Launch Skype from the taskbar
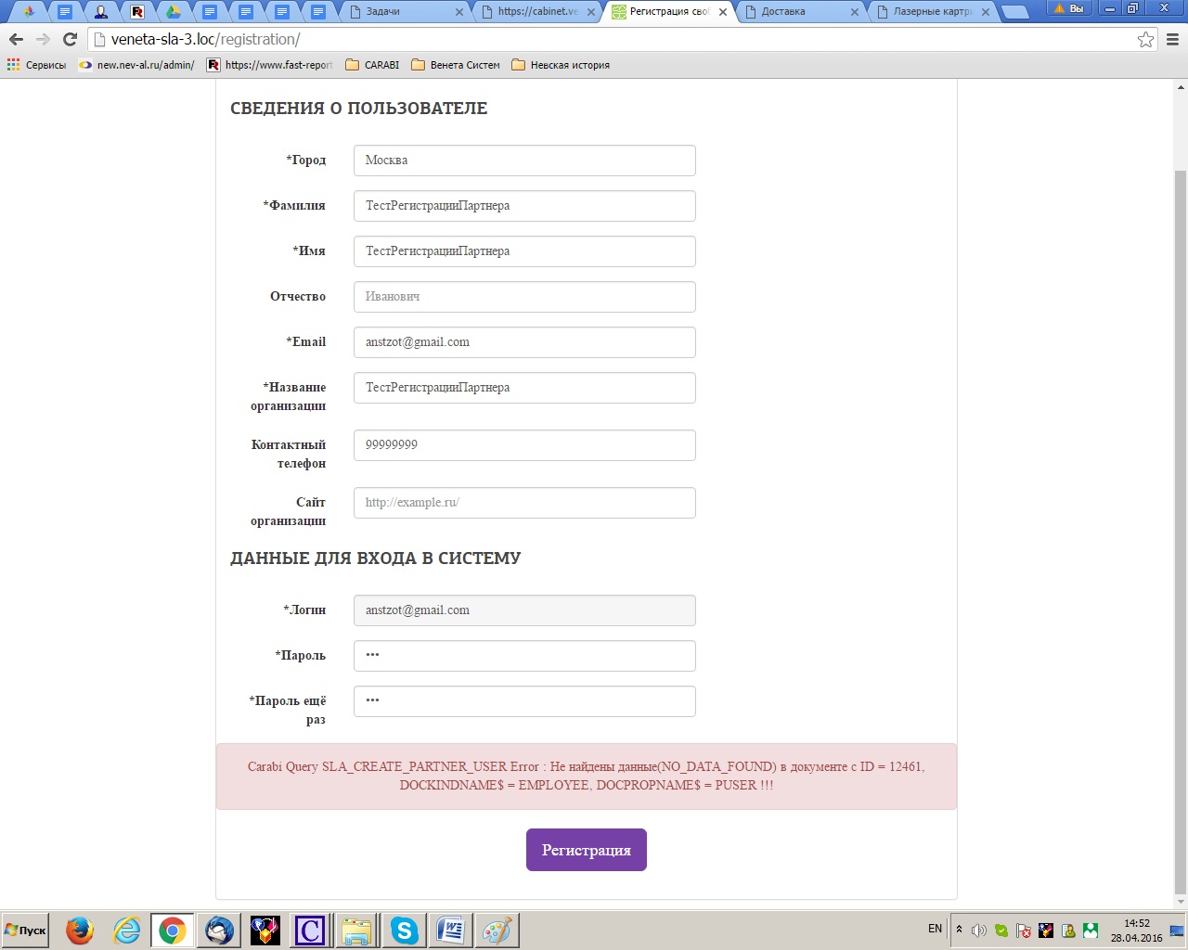1188x950 pixels. [x=404, y=930]
